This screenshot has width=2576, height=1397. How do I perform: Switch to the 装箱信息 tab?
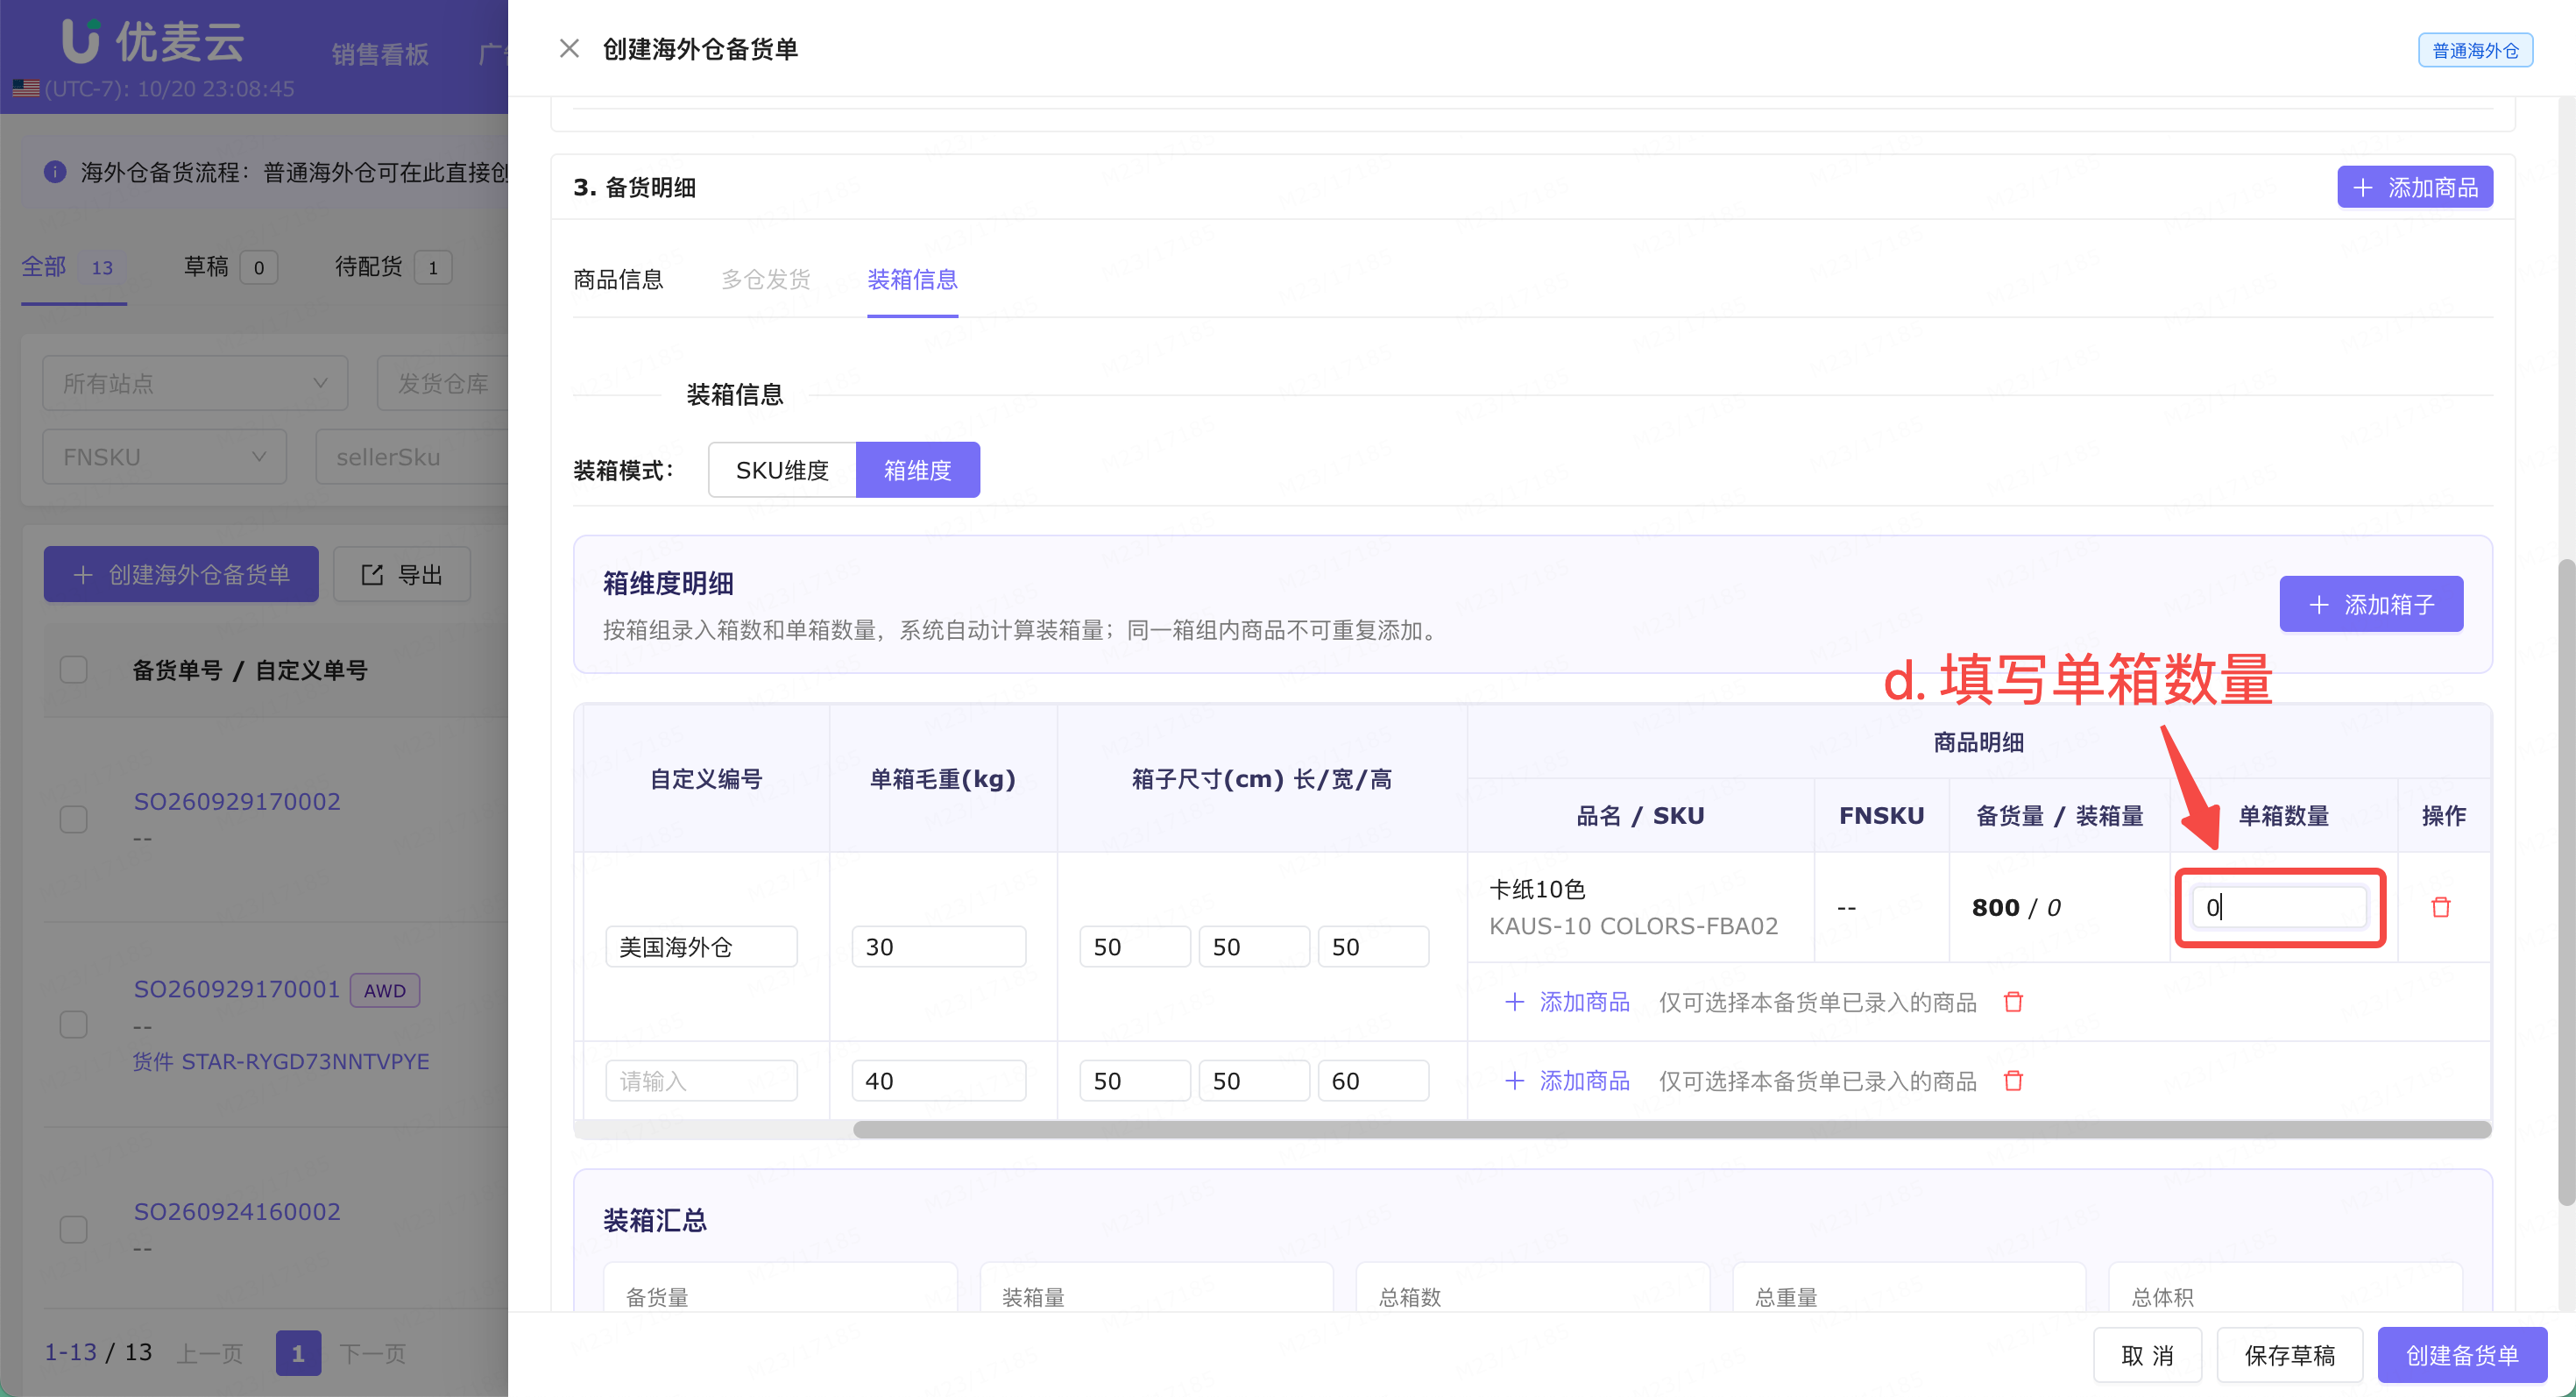(x=912, y=280)
